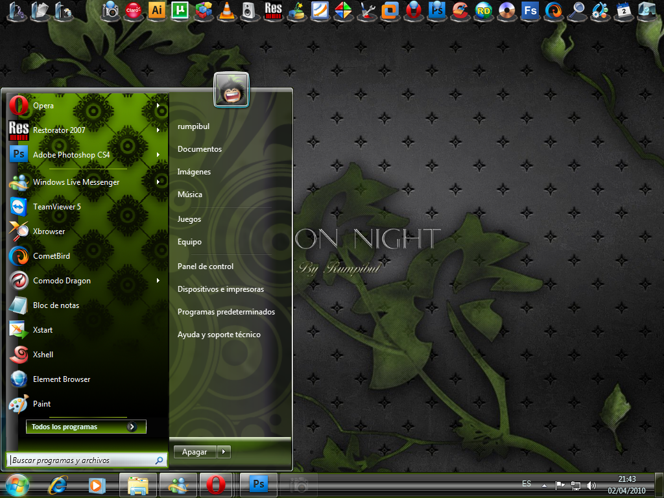Open Programas predeterminados
This screenshot has width=664, height=498.
coord(226,312)
